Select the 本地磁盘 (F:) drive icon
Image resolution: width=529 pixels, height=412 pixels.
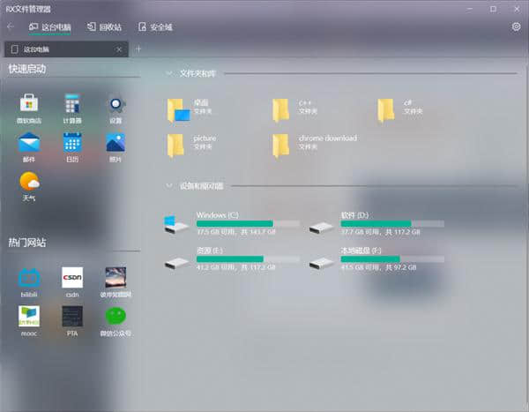[x=322, y=263]
